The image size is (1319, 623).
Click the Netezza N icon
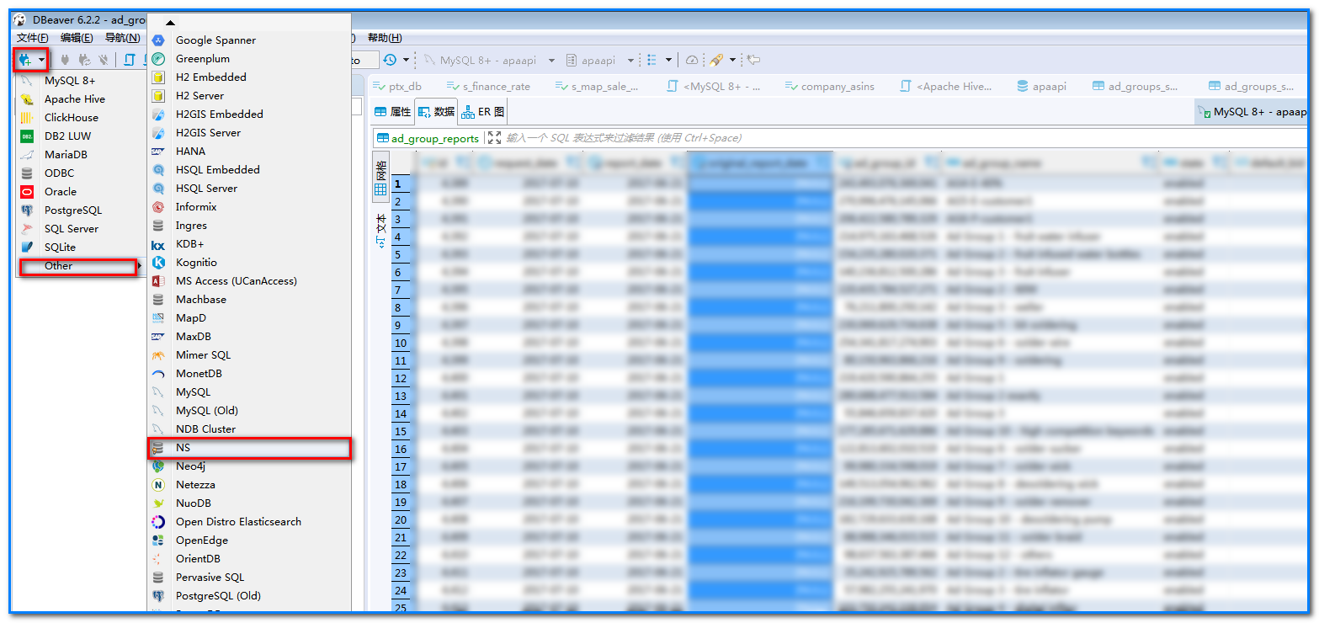coord(158,485)
